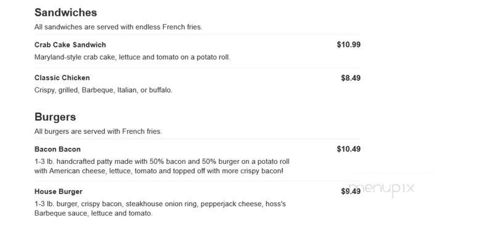
Task: Select the Classic Chicken menu item
Action: click(62, 78)
